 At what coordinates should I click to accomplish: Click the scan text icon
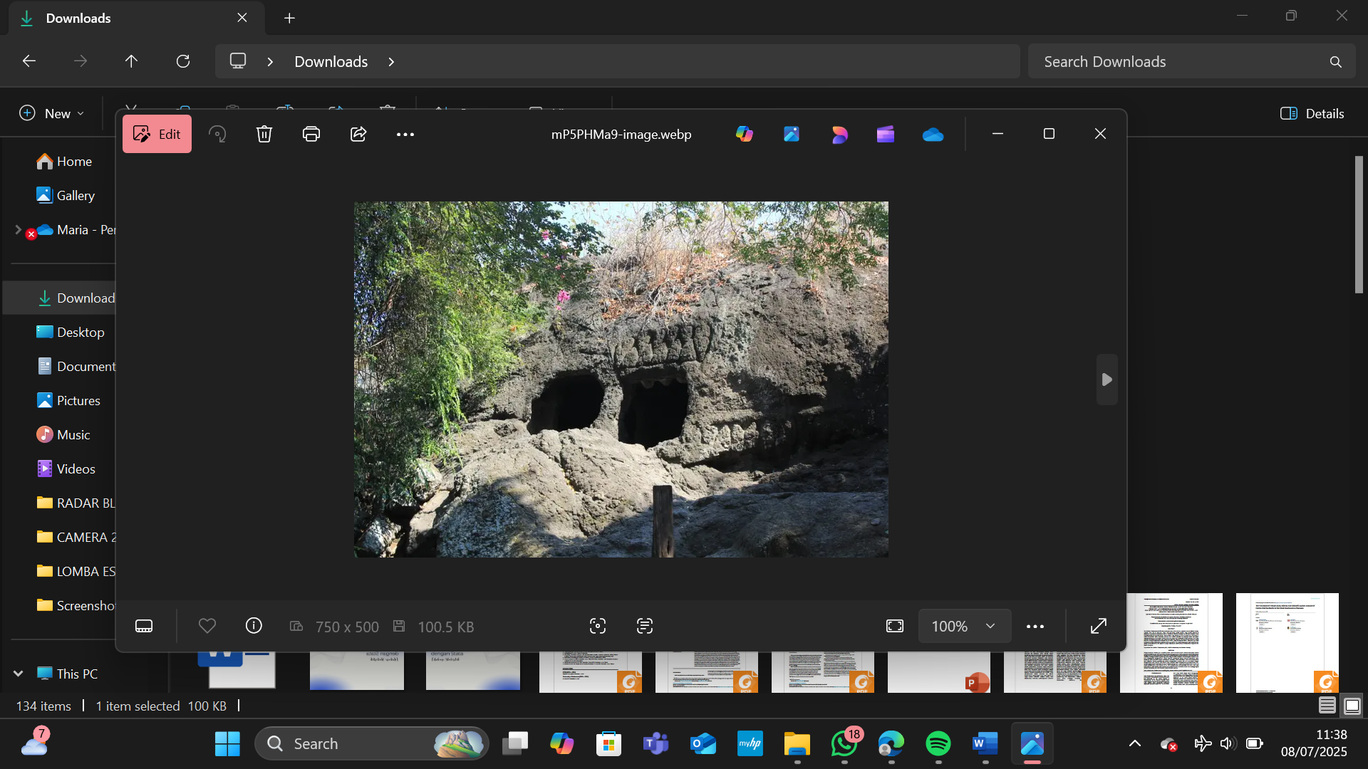tap(645, 626)
